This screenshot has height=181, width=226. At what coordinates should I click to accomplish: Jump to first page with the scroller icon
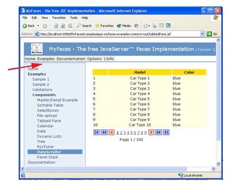(x=96, y=132)
